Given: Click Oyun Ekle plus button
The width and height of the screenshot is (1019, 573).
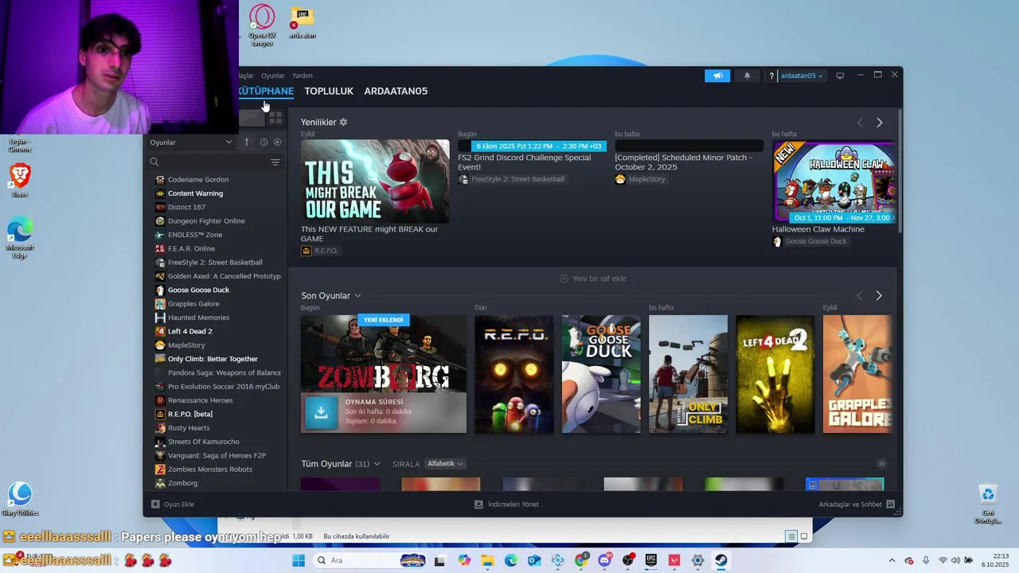Looking at the screenshot, I should tap(173, 504).
